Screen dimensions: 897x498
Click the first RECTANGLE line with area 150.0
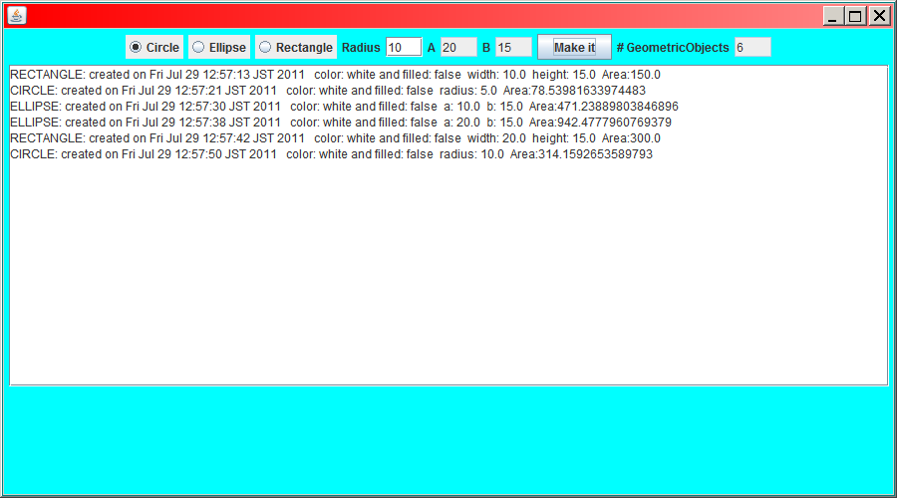pos(335,75)
